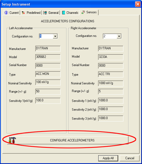
Task: Click the Predefined tab tools icon
Action: click(x=23, y=13)
